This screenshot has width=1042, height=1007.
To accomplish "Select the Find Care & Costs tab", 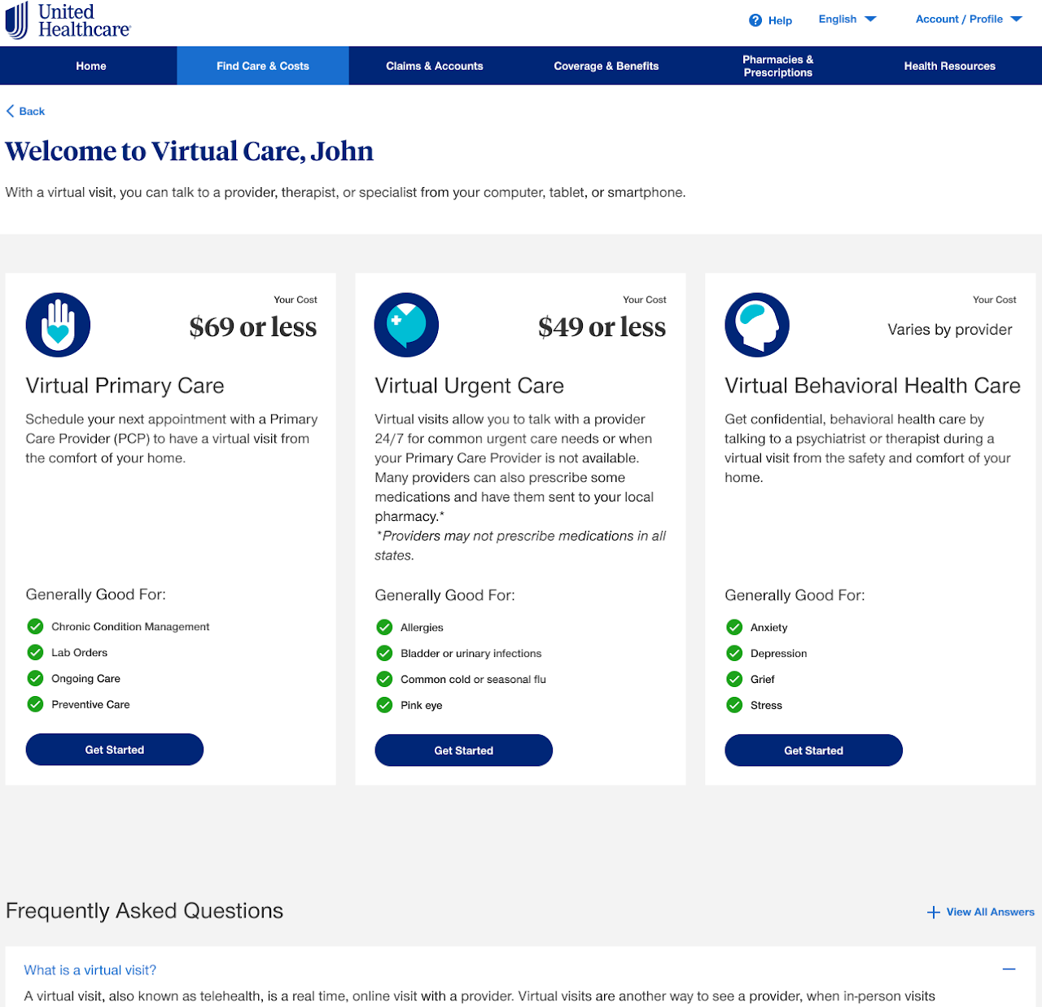I will coord(263,66).
